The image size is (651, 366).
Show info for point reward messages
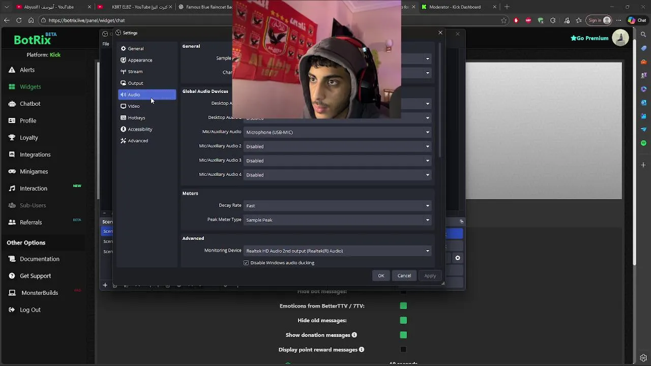click(362, 350)
